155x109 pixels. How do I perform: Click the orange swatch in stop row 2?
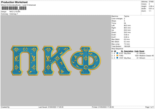pyautogui.click(x=117, y=56)
